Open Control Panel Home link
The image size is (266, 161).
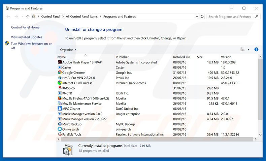[25, 27]
